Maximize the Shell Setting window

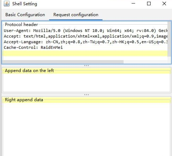(x=149, y=4)
